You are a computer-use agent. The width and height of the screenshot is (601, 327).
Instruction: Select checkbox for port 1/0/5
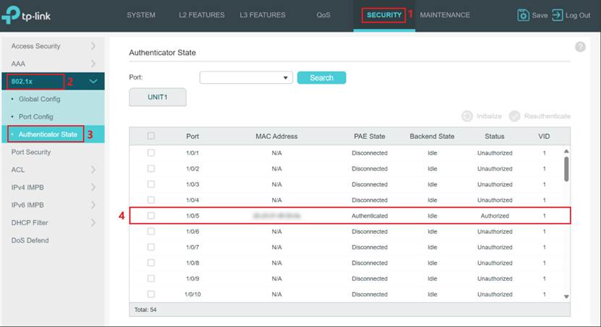151,216
